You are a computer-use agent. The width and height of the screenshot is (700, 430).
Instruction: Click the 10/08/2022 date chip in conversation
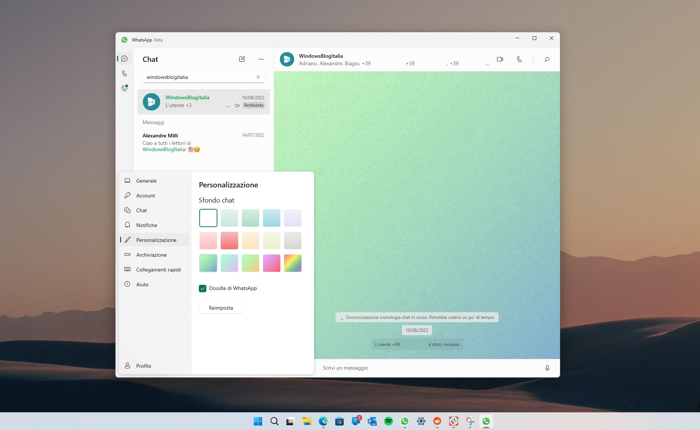[x=417, y=330]
